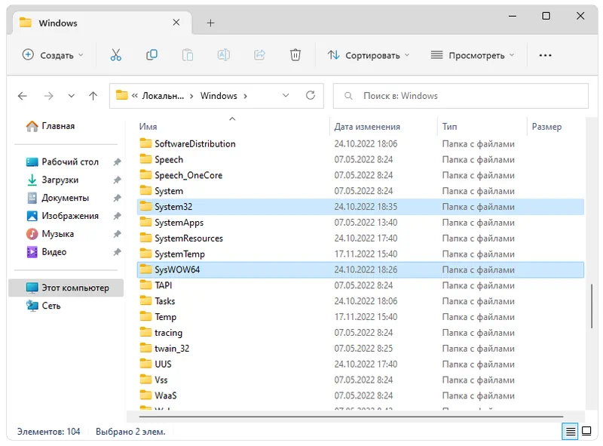Select the WaaS folder name
This screenshot has width=603, height=446.
pyautogui.click(x=166, y=395)
